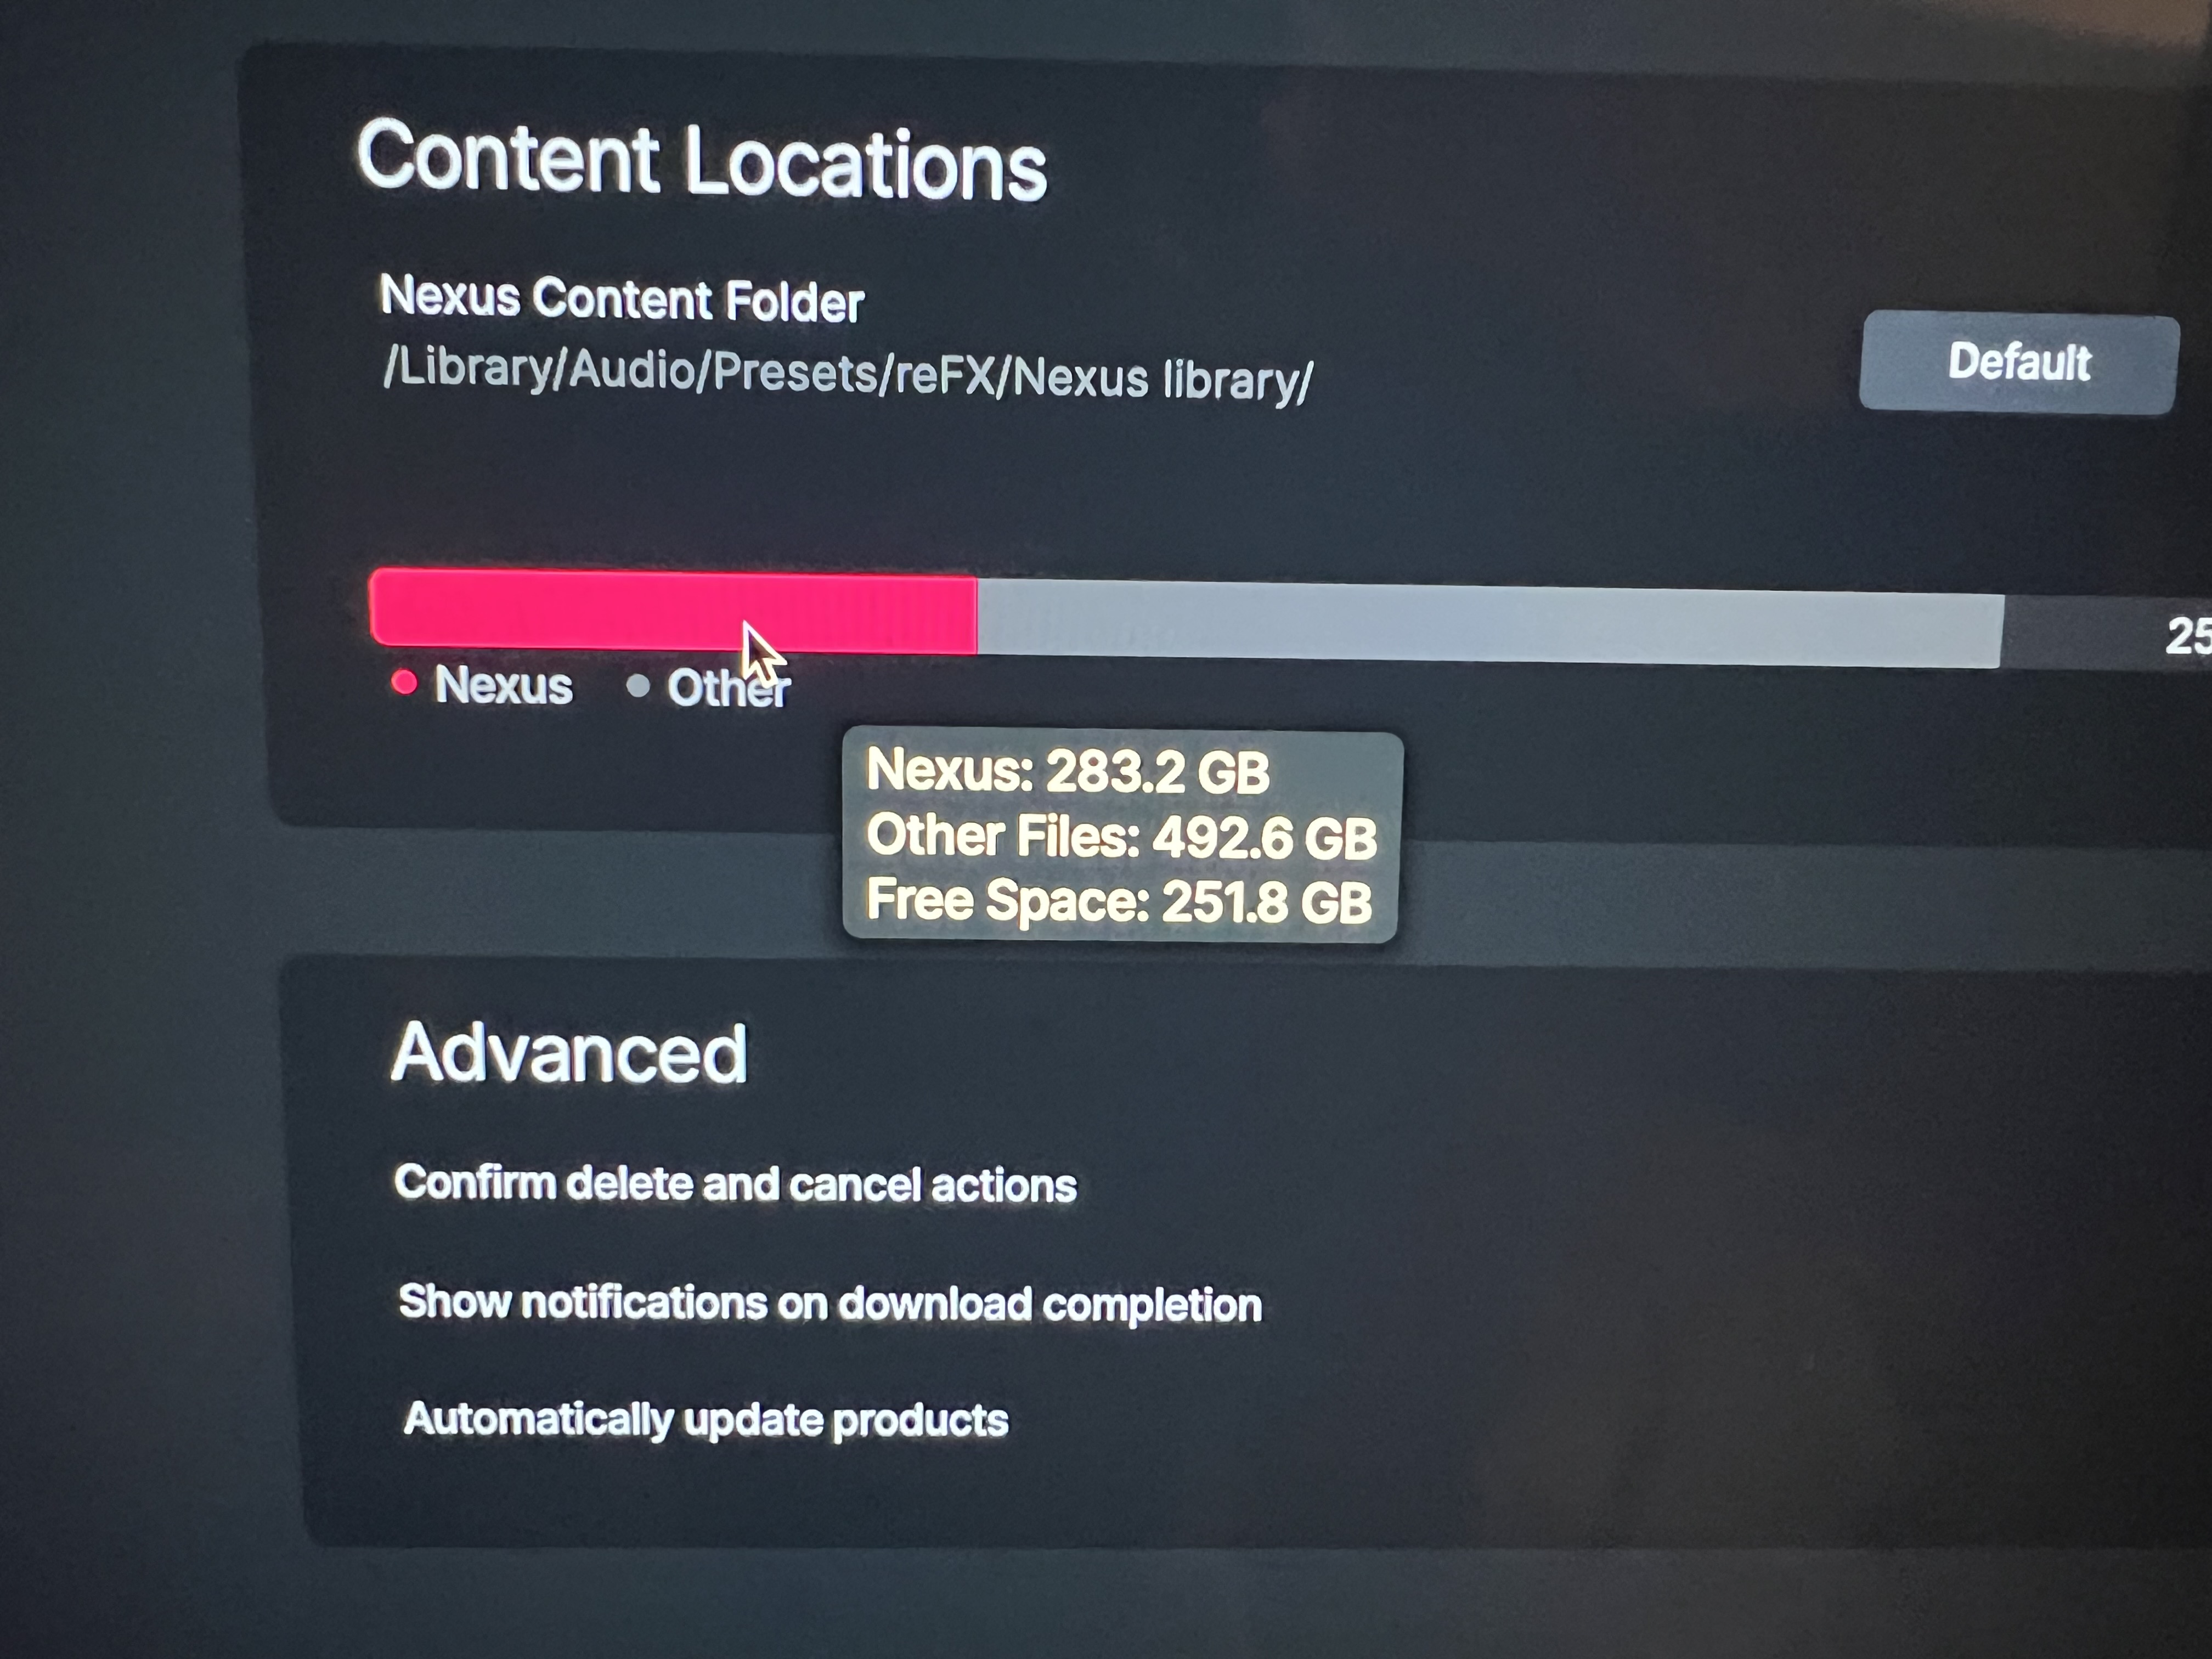Image resolution: width=2212 pixels, height=1659 pixels.
Task: Click the Nexus Content Folder label
Action: tap(622, 299)
